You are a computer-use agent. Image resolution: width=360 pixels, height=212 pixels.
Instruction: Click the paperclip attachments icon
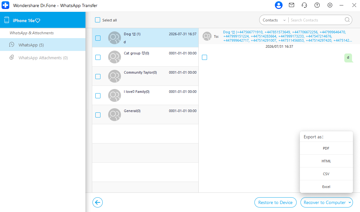(12, 57)
